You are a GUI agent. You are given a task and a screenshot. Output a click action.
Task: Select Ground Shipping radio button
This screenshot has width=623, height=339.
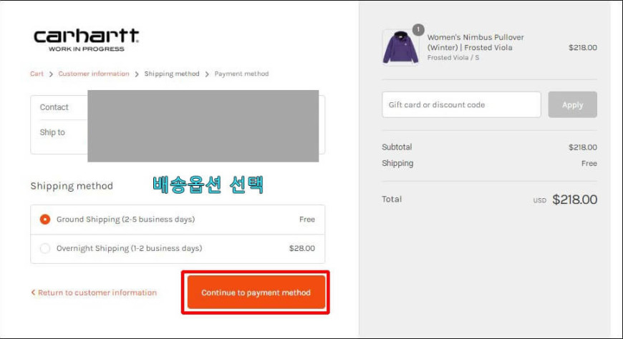tap(45, 220)
